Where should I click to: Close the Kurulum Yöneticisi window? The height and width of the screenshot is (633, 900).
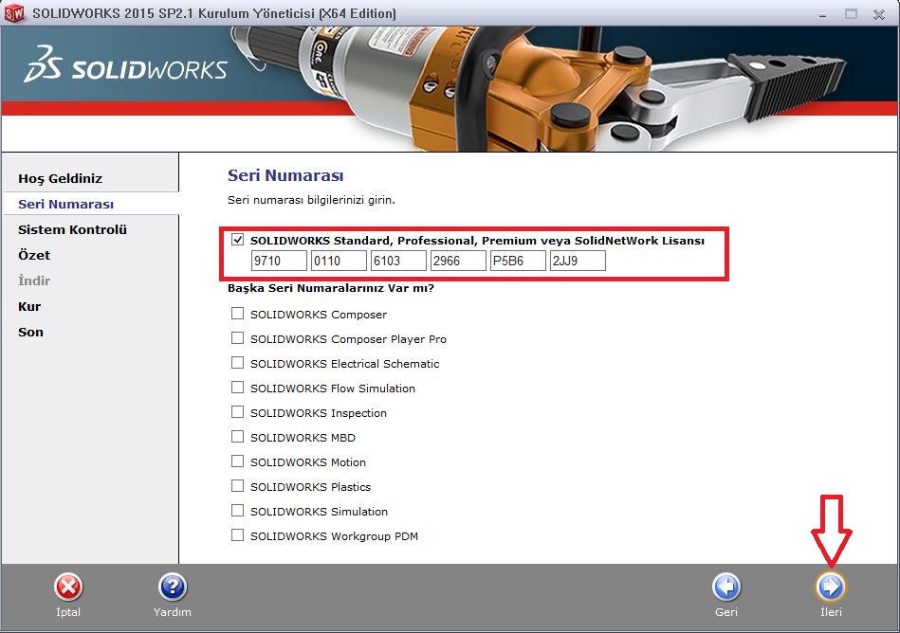(879, 14)
